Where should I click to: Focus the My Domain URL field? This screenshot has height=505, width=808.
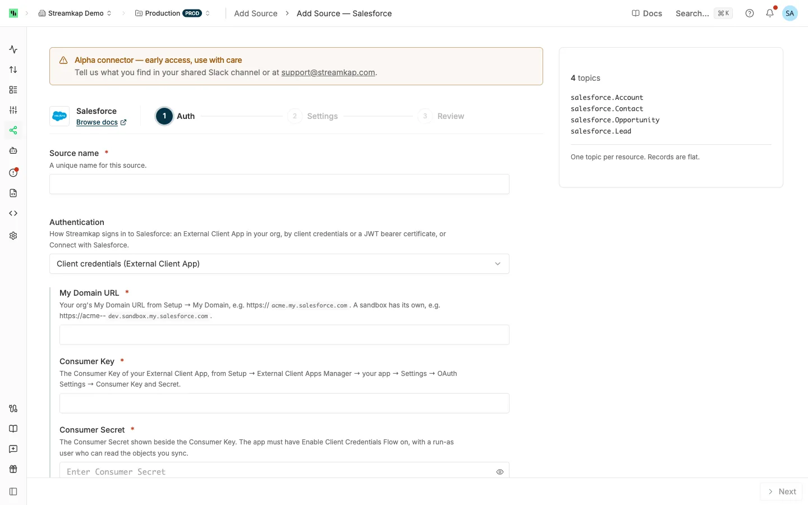pos(284,335)
